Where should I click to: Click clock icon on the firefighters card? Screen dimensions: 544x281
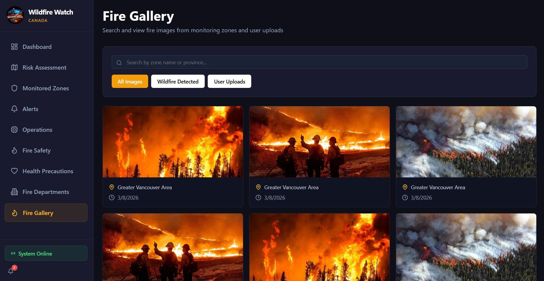click(258, 197)
